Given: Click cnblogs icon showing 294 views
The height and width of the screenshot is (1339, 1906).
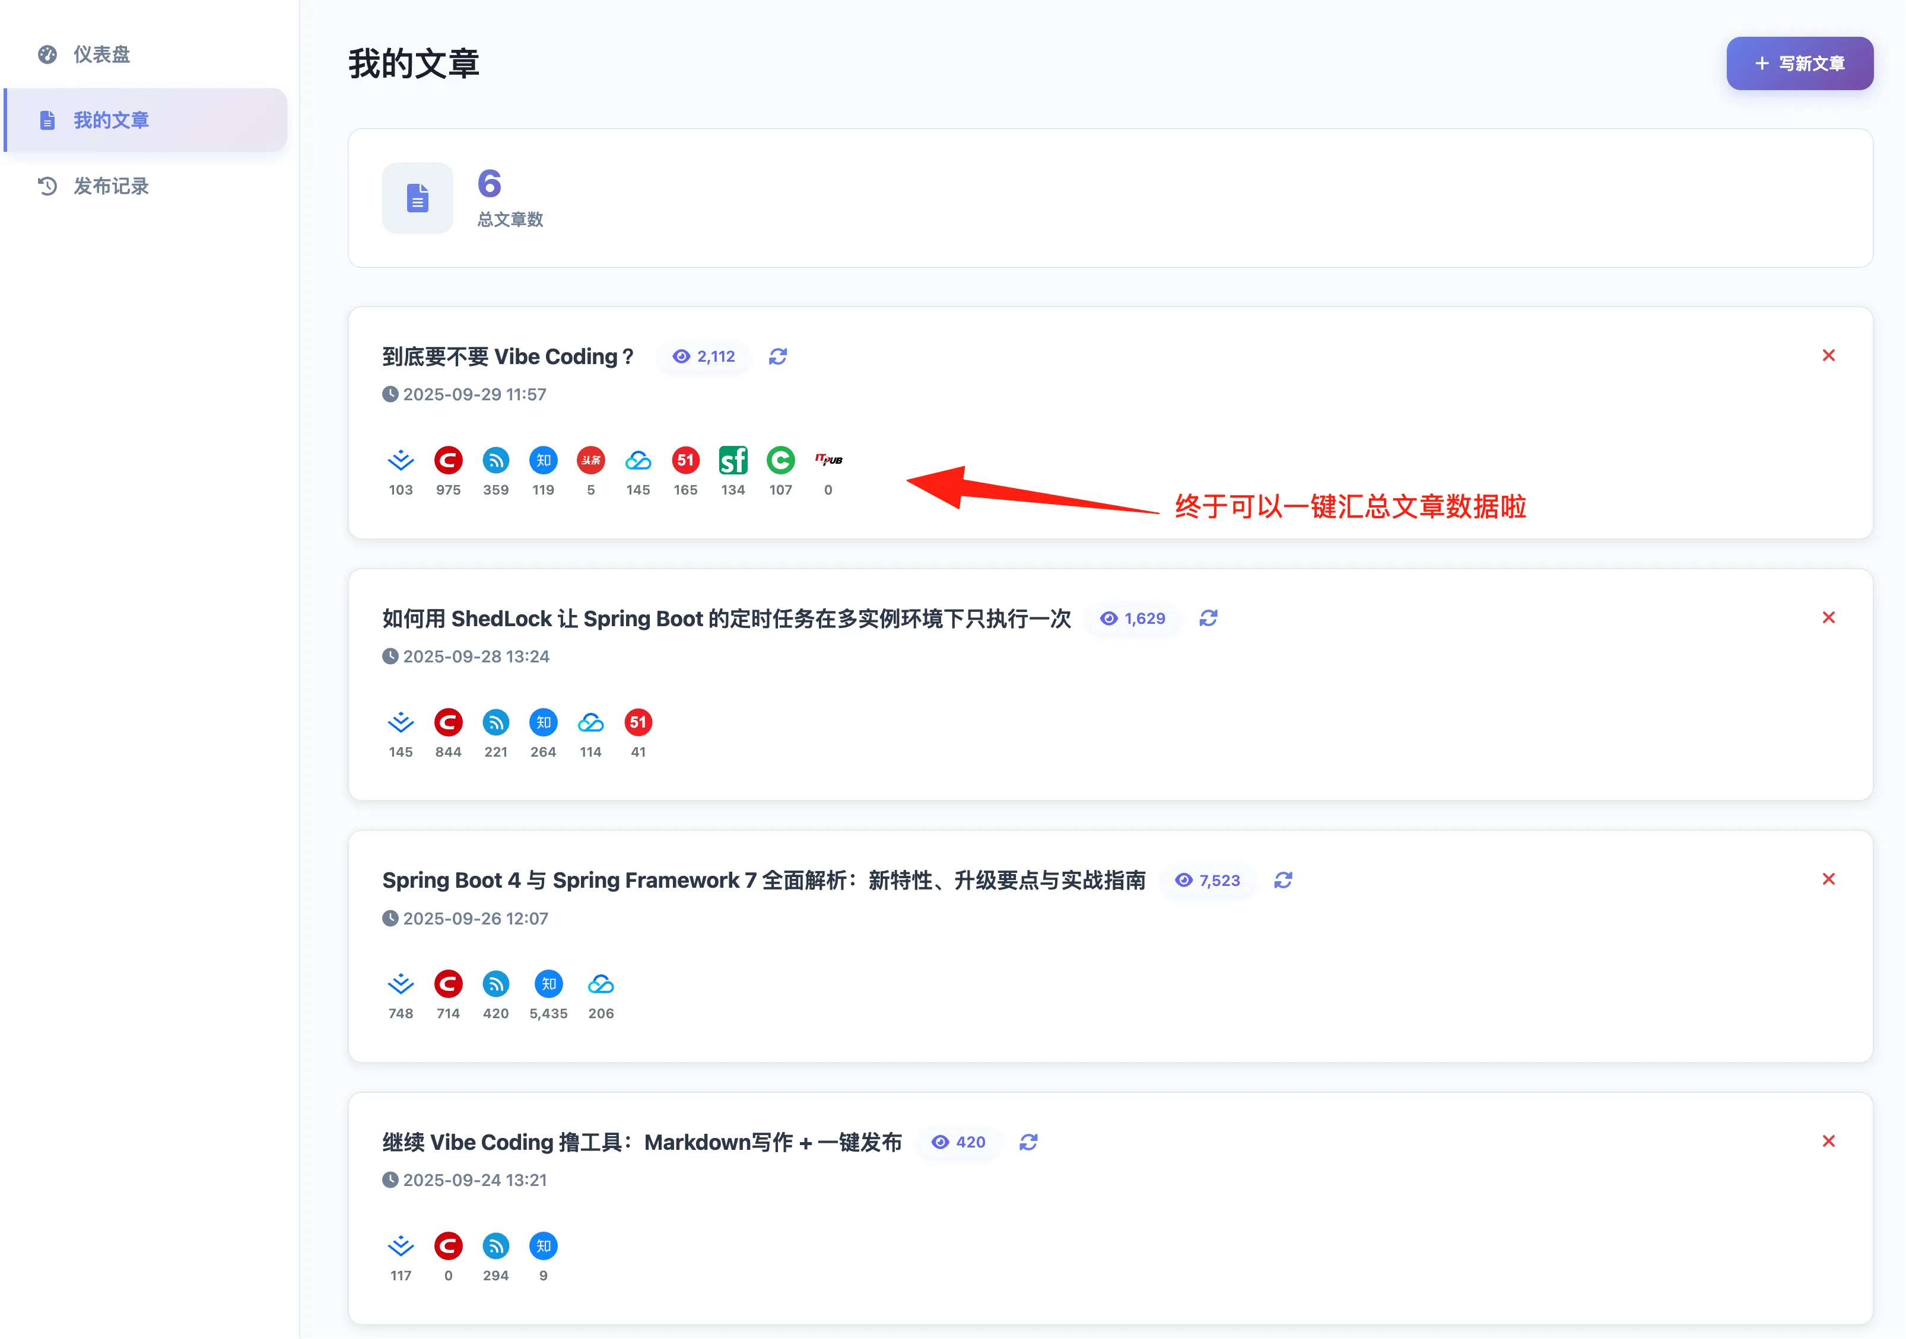Looking at the screenshot, I should [495, 1246].
